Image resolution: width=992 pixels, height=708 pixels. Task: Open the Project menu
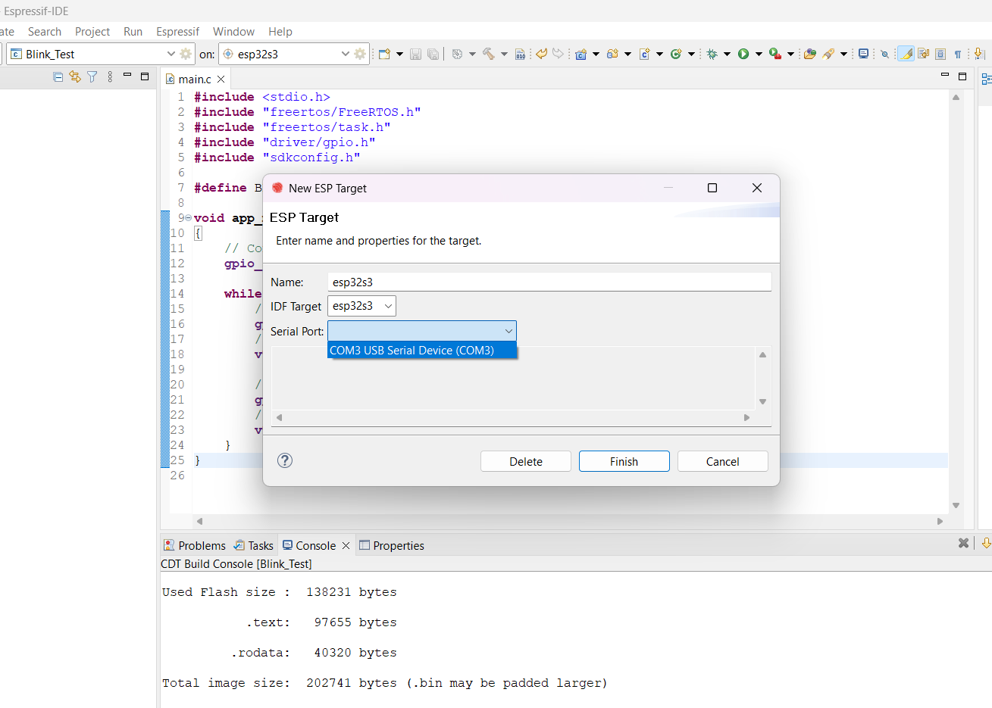(x=92, y=31)
